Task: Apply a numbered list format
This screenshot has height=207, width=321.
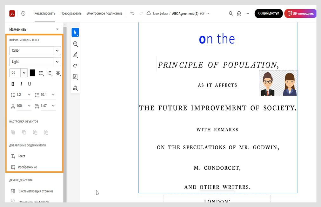Action: coord(50,73)
